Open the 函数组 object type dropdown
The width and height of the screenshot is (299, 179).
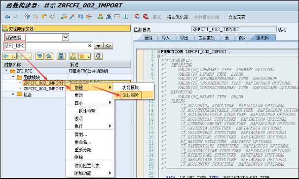[66, 37]
